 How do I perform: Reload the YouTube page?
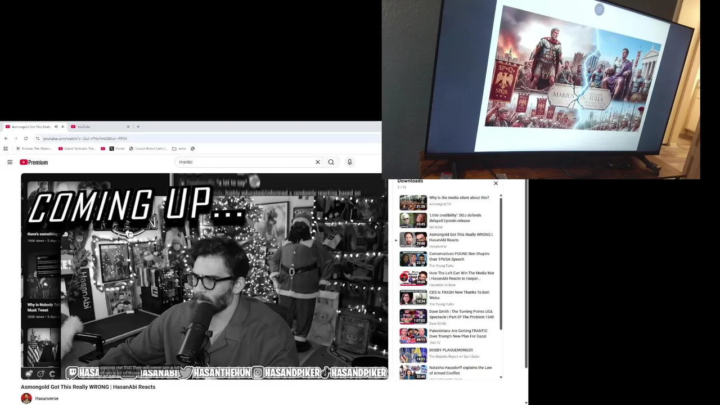pyautogui.click(x=25, y=138)
